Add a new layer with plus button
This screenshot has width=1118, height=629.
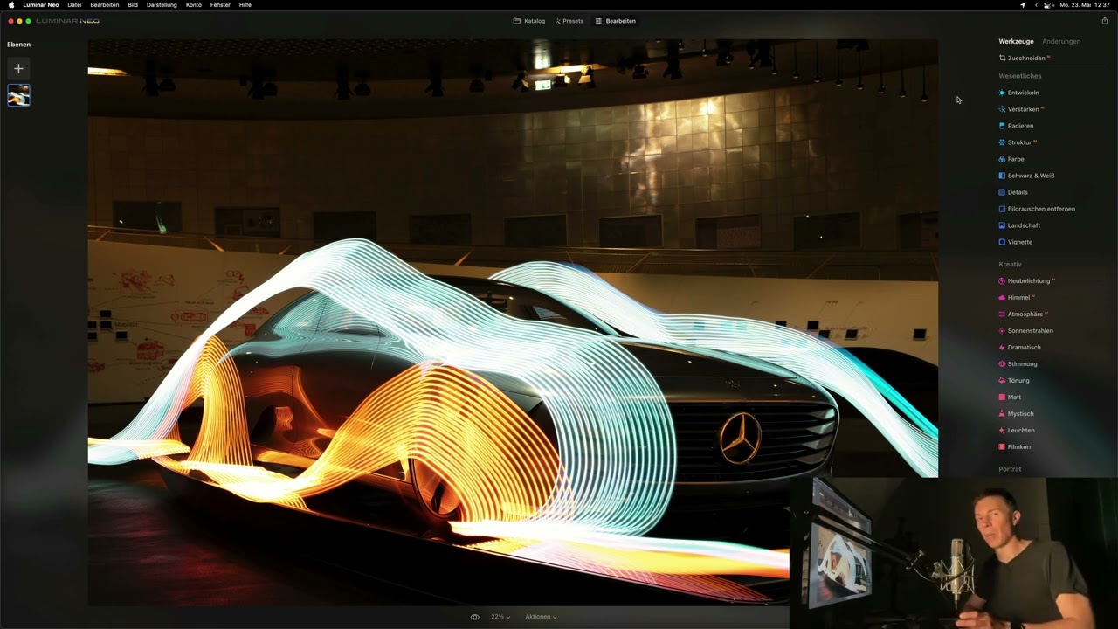click(x=18, y=68)
